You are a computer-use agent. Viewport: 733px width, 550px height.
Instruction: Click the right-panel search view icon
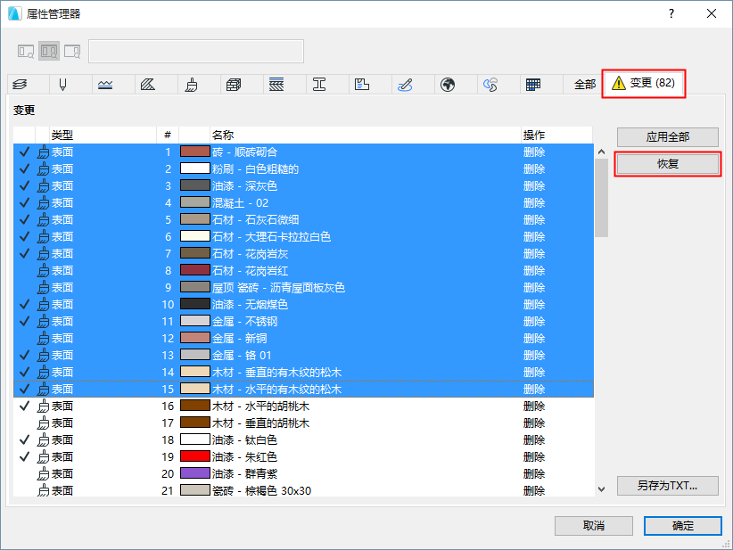[72, 52]
